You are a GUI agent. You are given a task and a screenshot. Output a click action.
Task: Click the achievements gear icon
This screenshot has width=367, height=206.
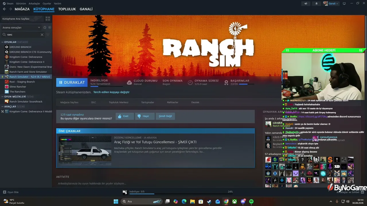tap(226, 82)
